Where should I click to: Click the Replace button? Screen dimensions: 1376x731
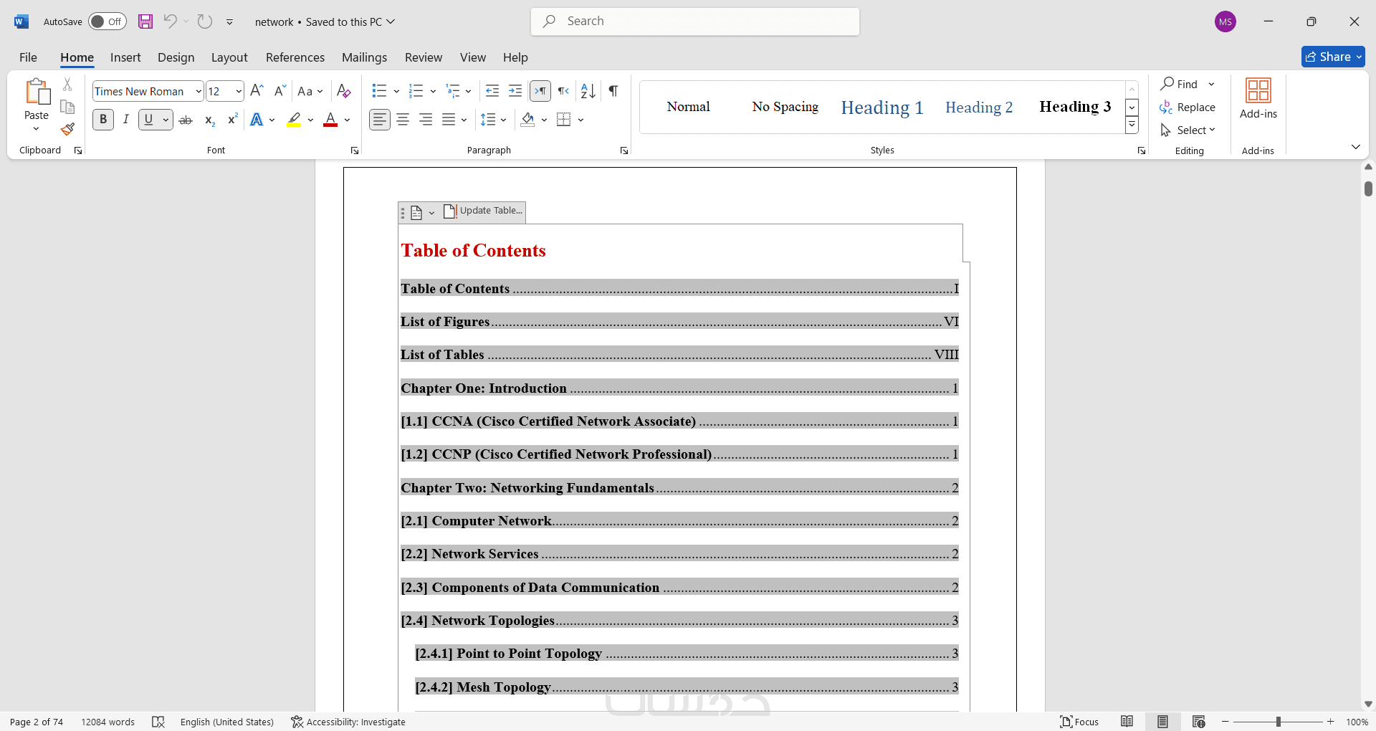1188,107
